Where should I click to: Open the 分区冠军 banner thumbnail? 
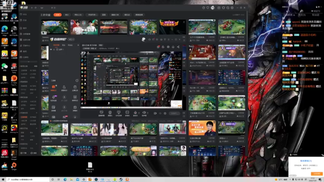tap(173, 27)
